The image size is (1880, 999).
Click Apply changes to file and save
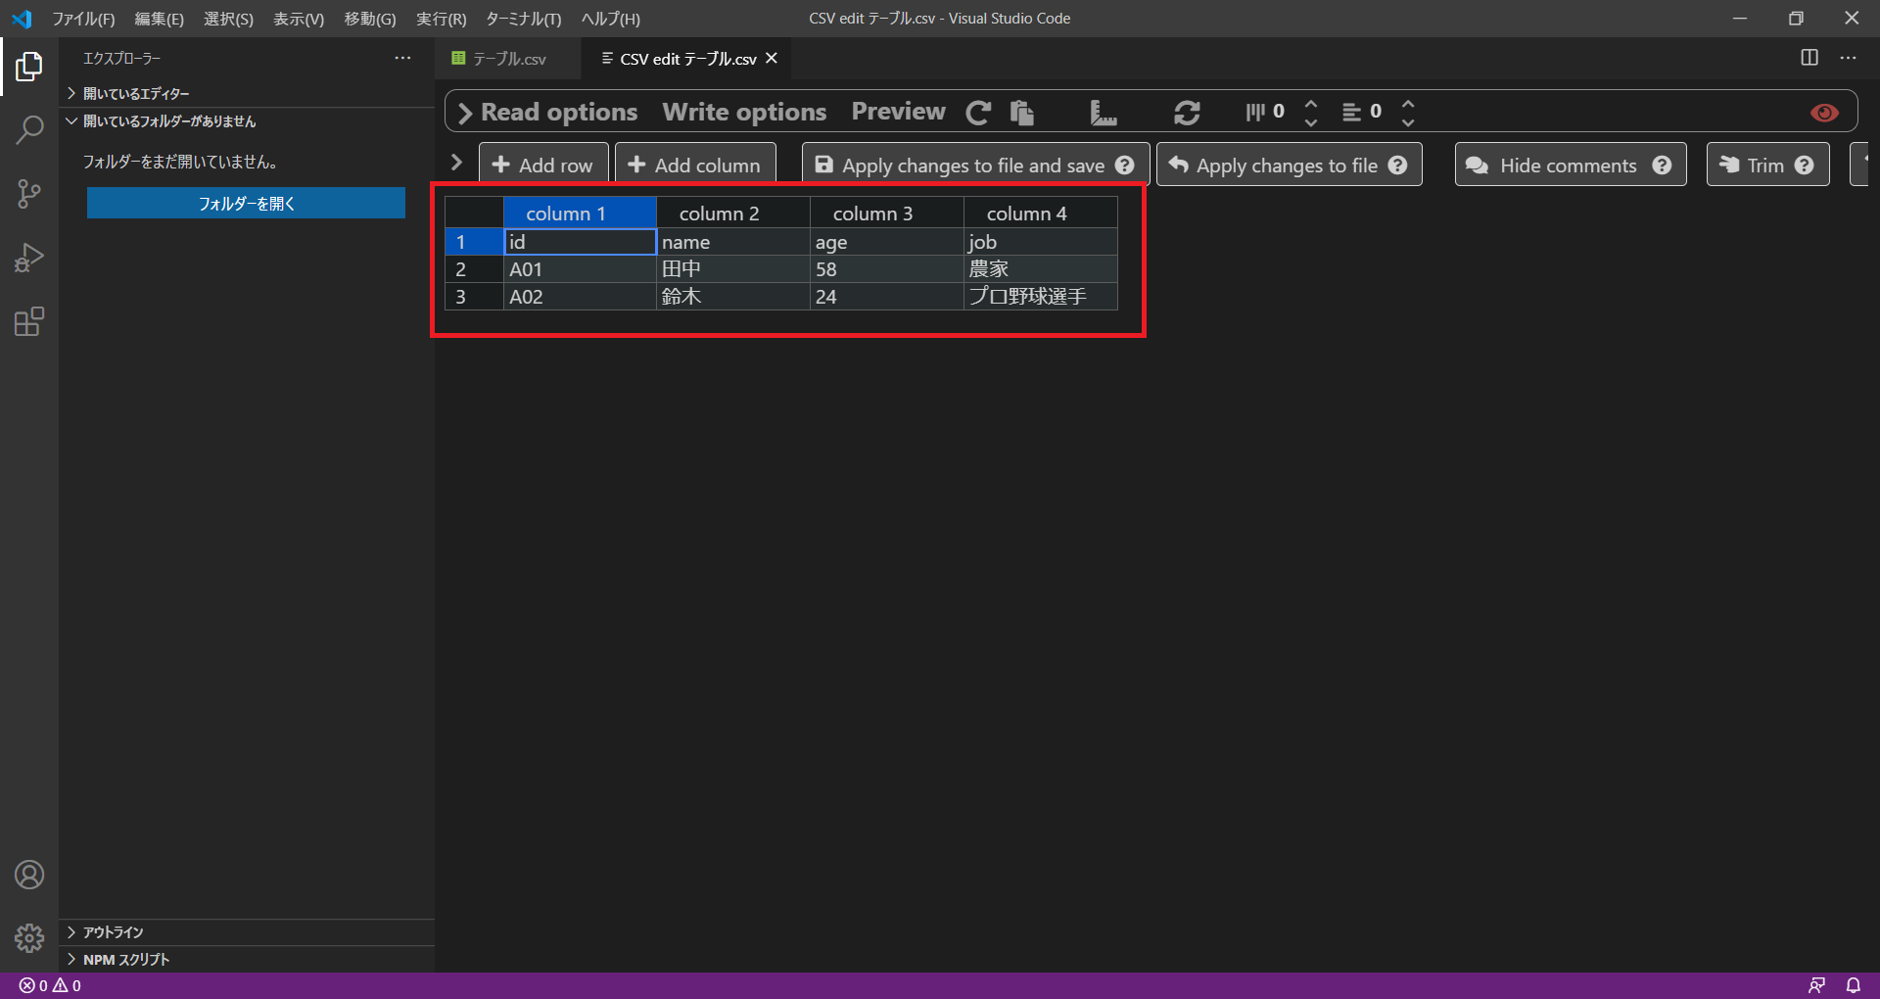click(975, 165)
